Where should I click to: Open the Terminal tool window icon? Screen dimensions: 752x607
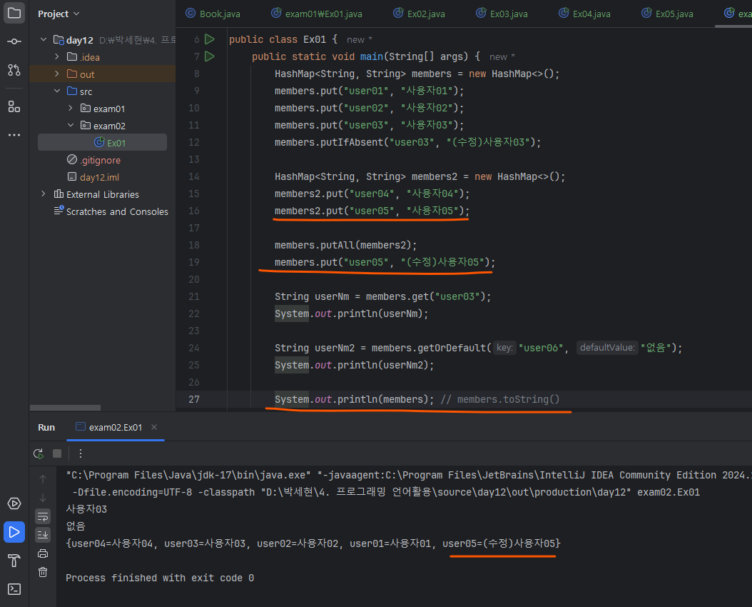[14, 588]
